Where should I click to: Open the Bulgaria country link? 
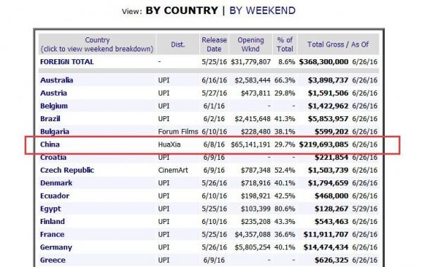click(54, 132)
